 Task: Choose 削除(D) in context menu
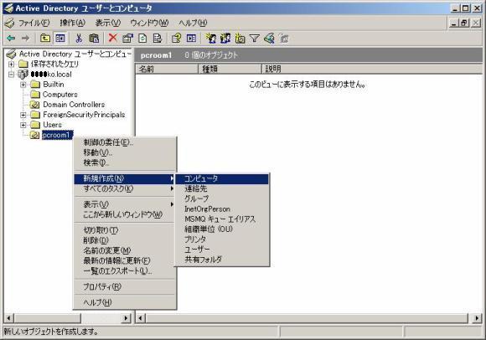pos(125,240)
